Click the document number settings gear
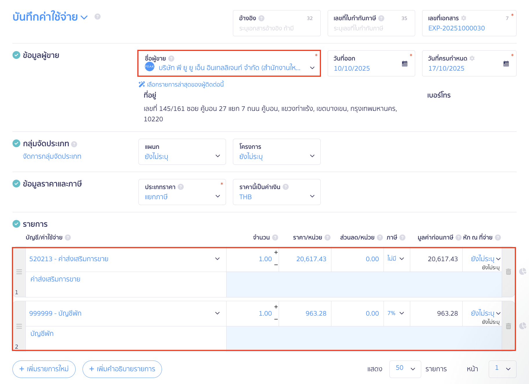Viewport: 529px width, 384px height. pyautogui.click(x=464, y=18)
